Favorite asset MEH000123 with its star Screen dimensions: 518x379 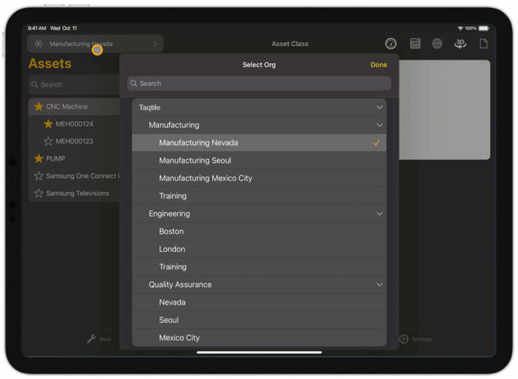click(x=48, y=141)
